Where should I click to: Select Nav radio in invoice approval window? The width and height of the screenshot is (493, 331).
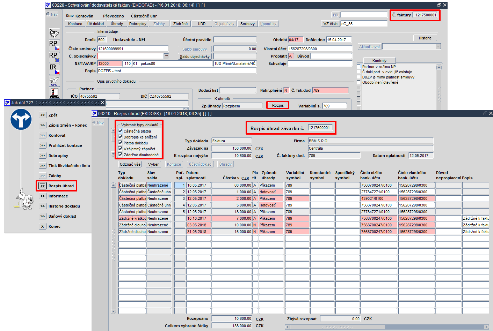pyautogui.click(x=48, y=14)
